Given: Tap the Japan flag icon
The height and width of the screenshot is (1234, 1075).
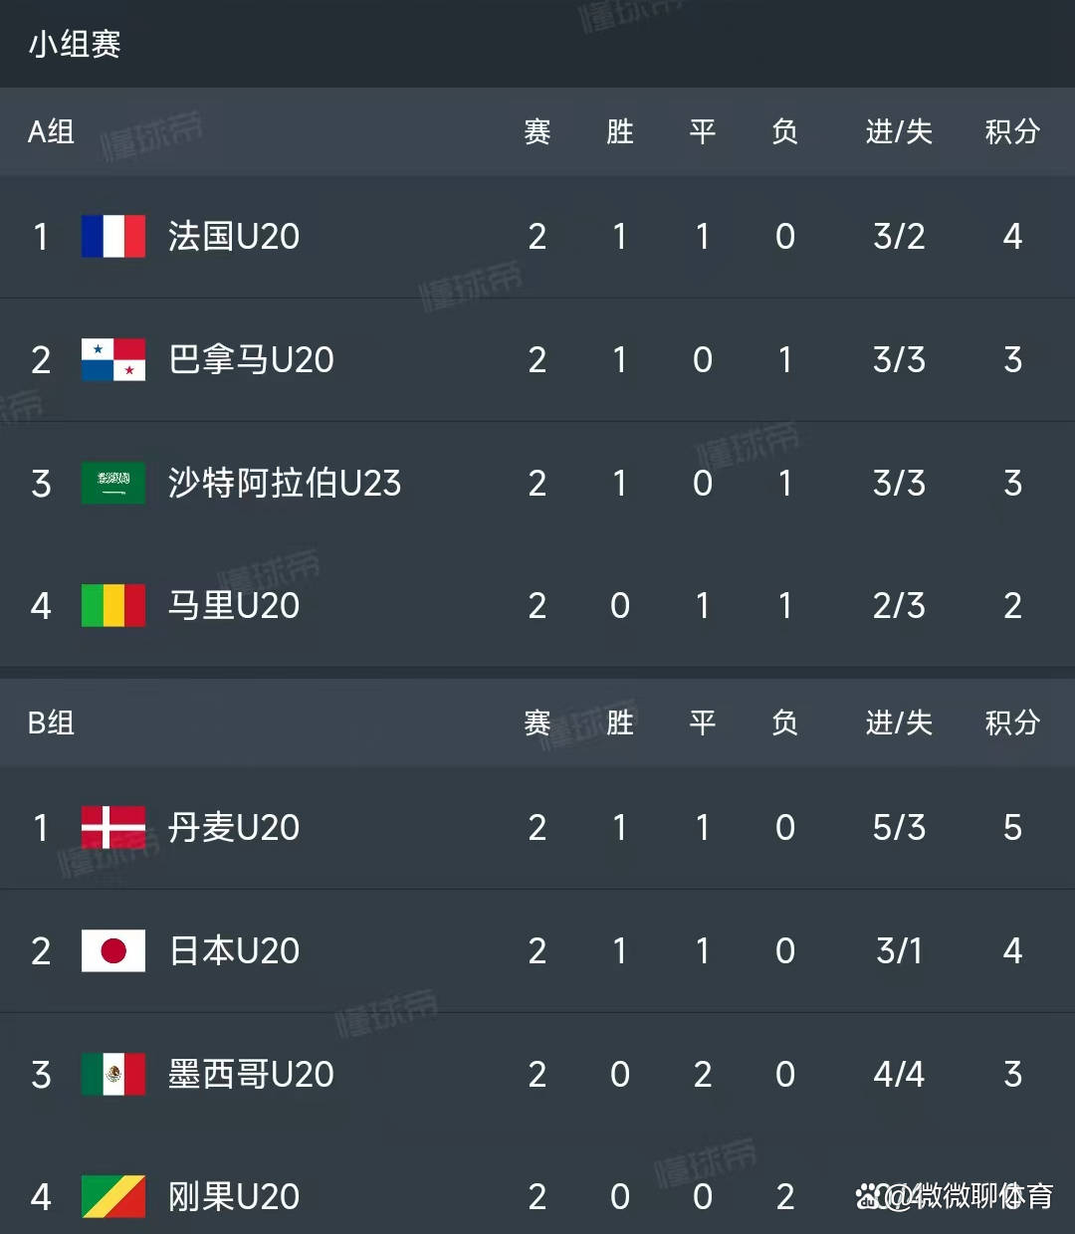Looking at the screenshot, I should pos(113,950).
